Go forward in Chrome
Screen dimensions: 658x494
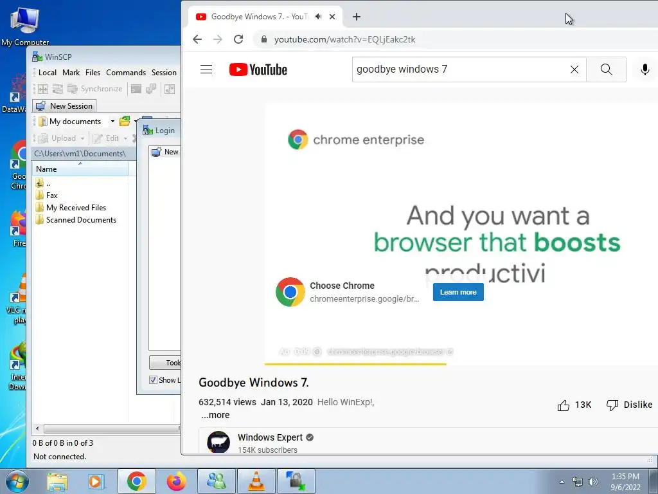click(x=218, y=39)
